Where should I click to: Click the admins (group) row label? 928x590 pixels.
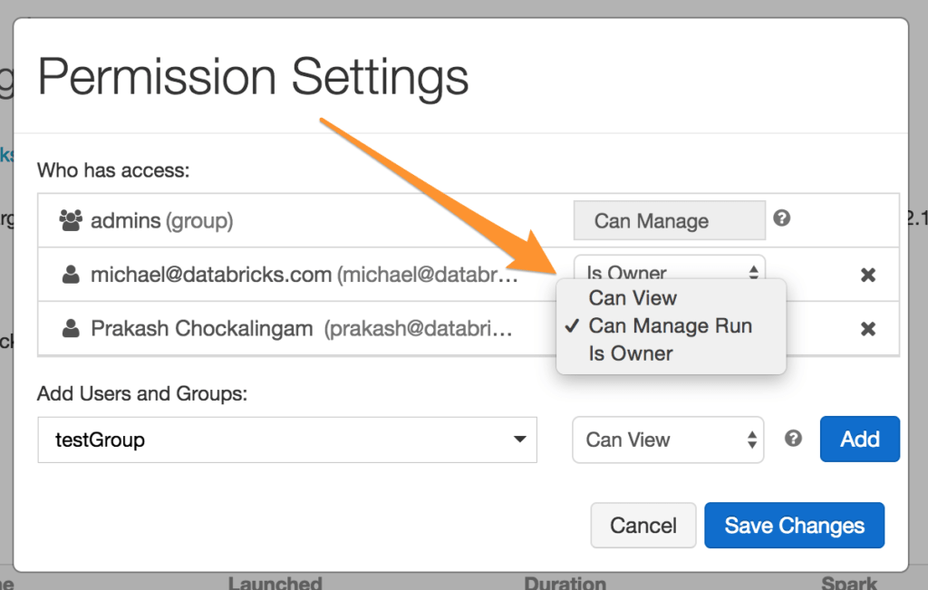click(x=161, y=221)
